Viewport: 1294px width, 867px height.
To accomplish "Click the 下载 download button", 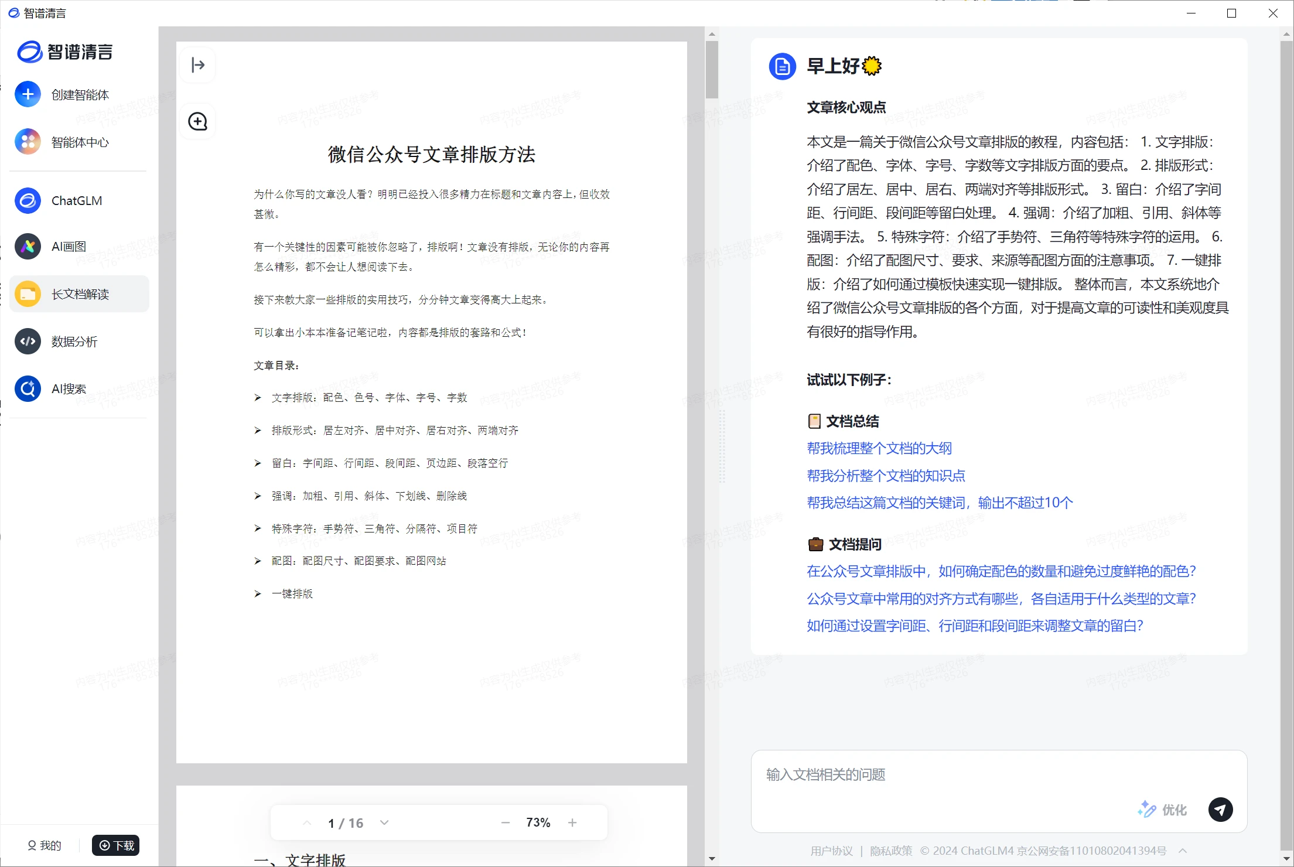I will click(115, 845).
